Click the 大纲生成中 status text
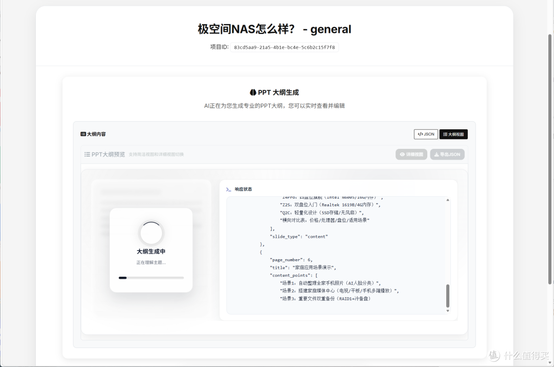 tap(151, 252)
